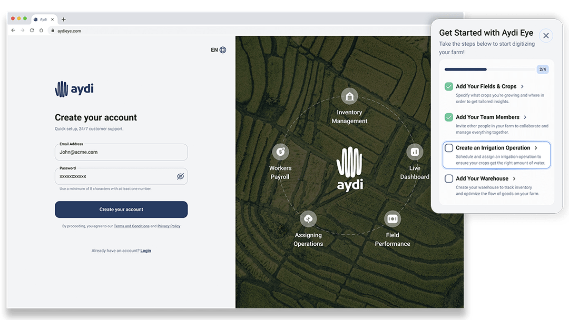Click the aydi logo above Create your account
This screenshot has width=569, height=320.
coord(74,89)
